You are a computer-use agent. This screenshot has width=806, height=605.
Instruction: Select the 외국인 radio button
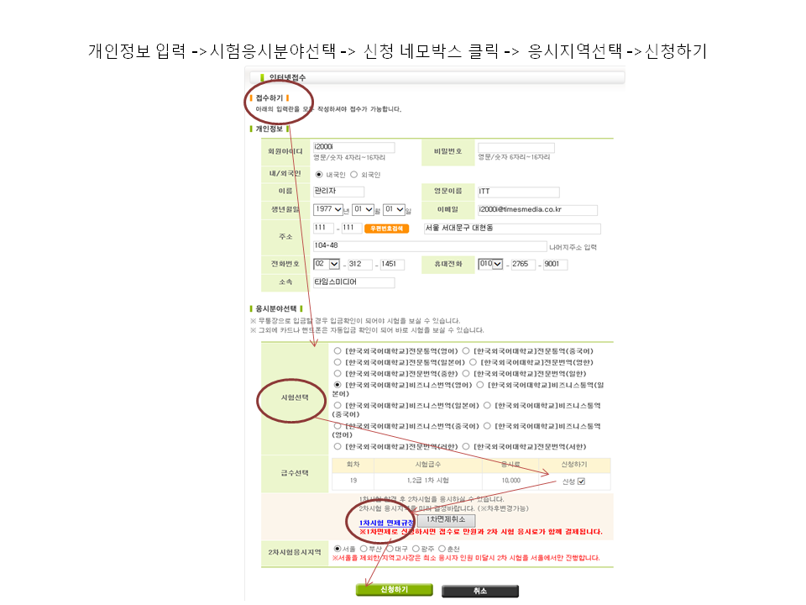(x=354, y=175)
